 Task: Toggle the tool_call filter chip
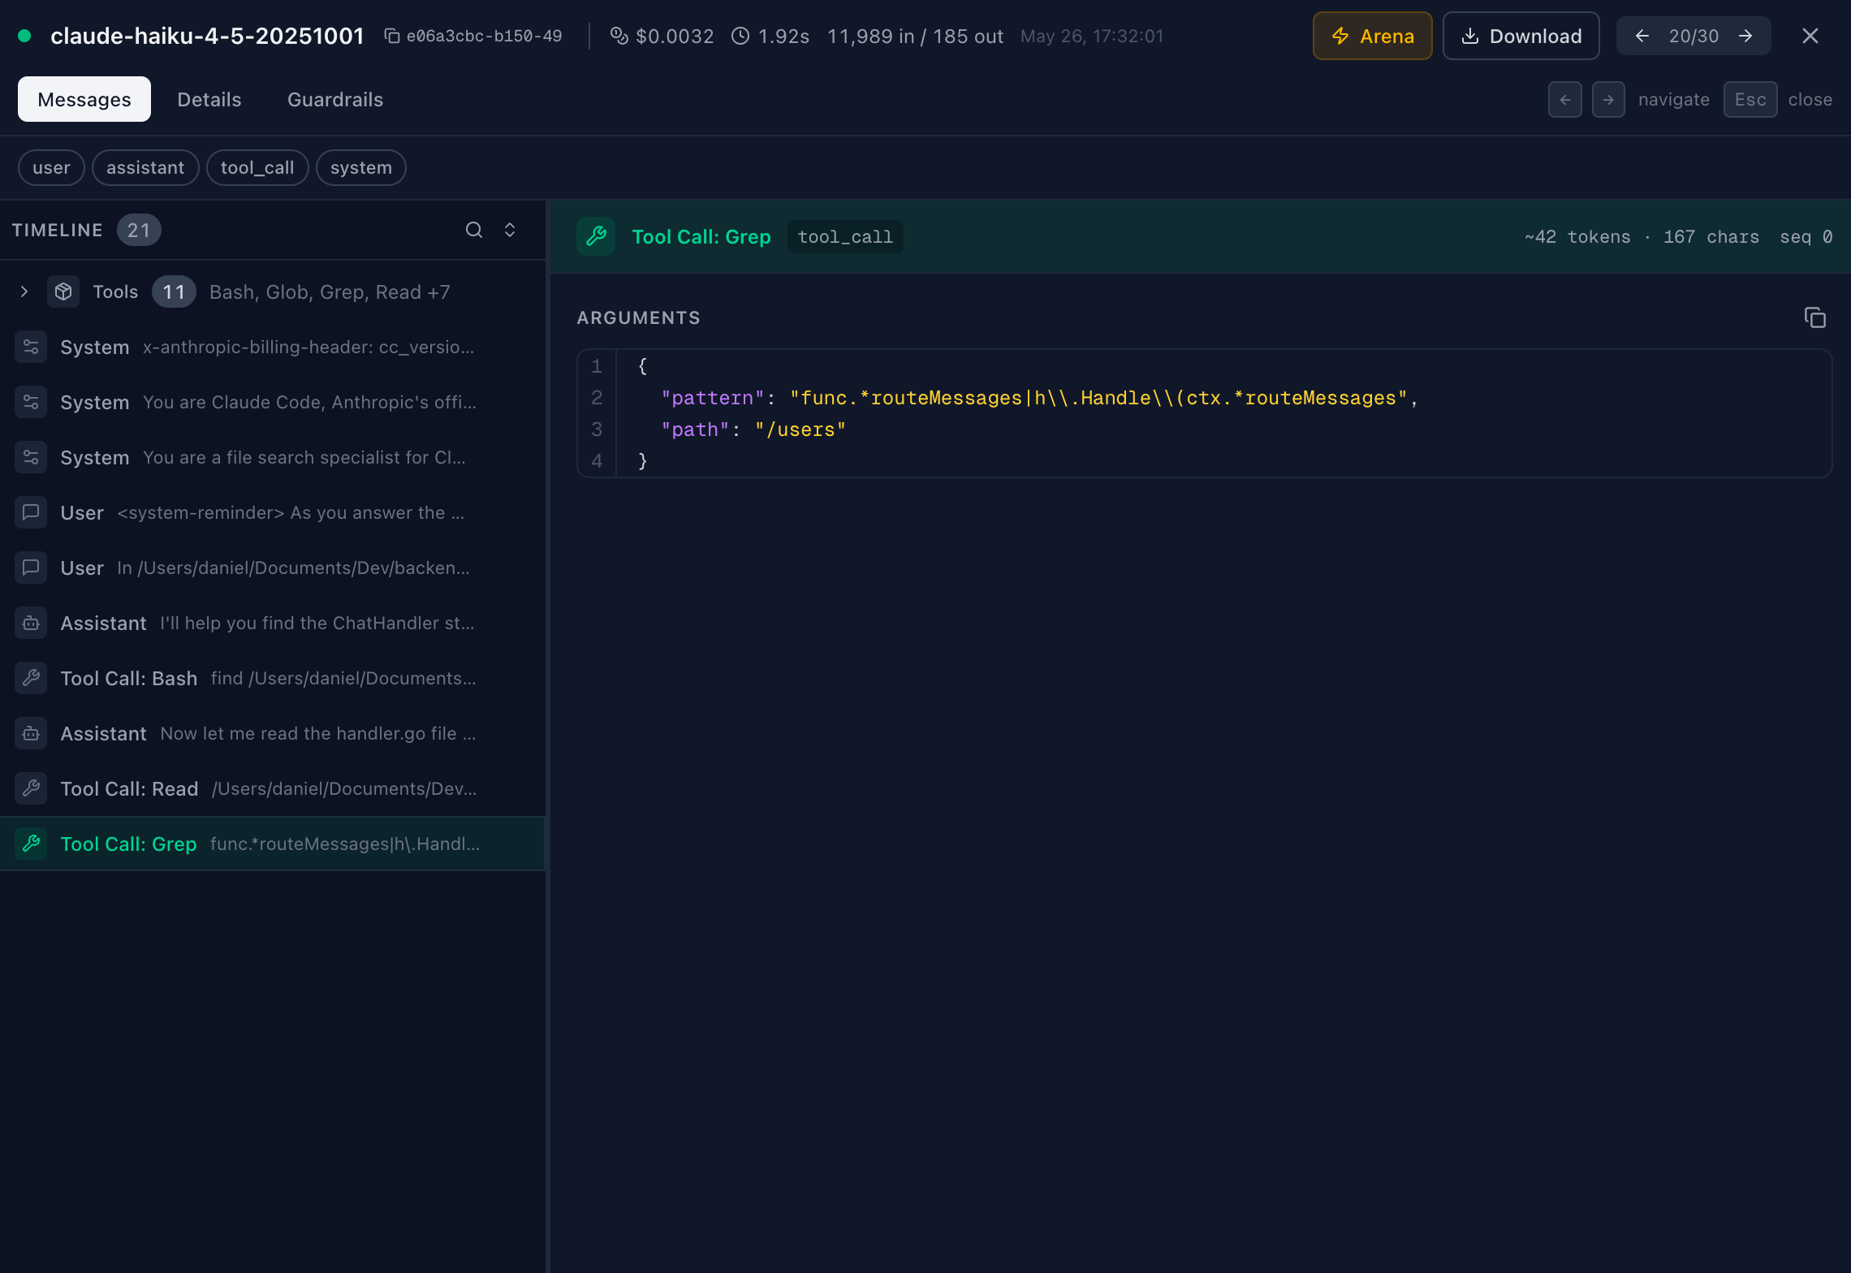257,167
